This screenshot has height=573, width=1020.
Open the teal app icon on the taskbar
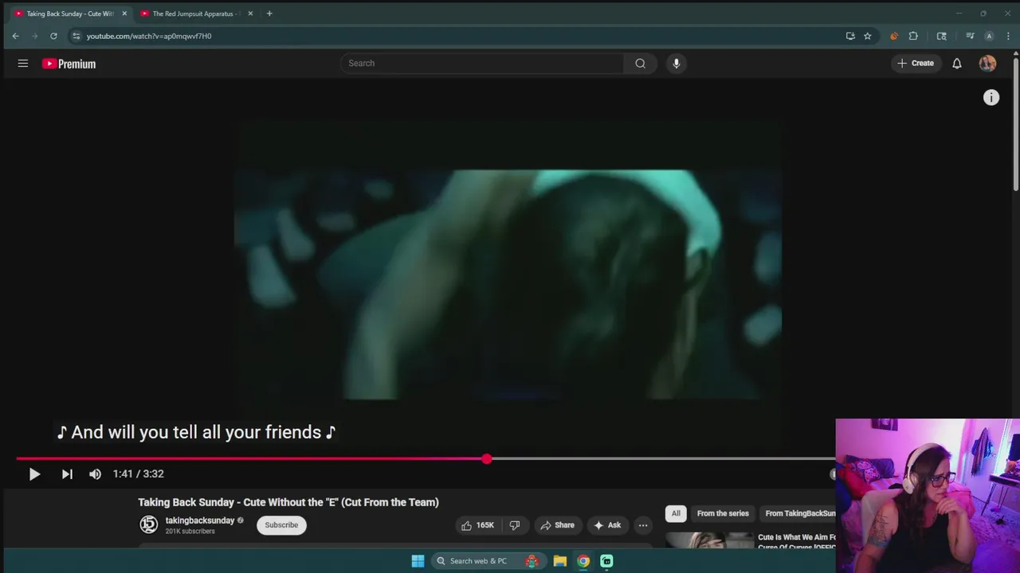(x=606, y=561)
